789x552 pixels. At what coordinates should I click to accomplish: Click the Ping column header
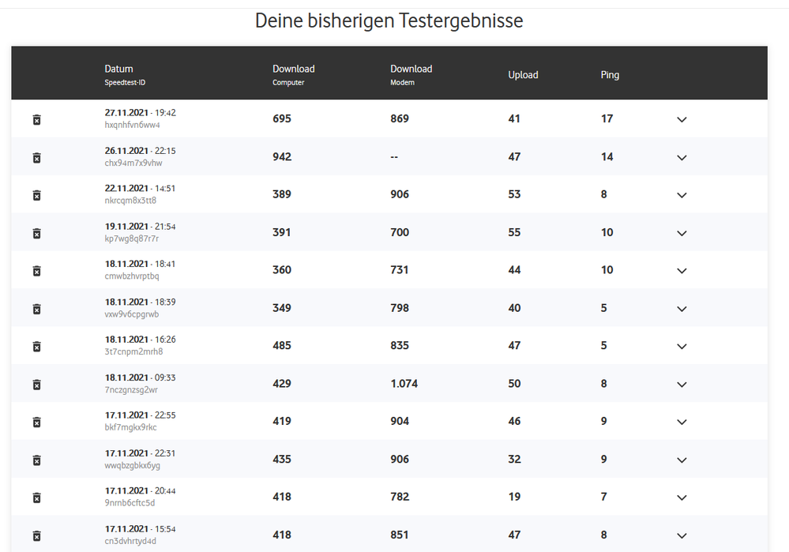[x=610, y=75]
